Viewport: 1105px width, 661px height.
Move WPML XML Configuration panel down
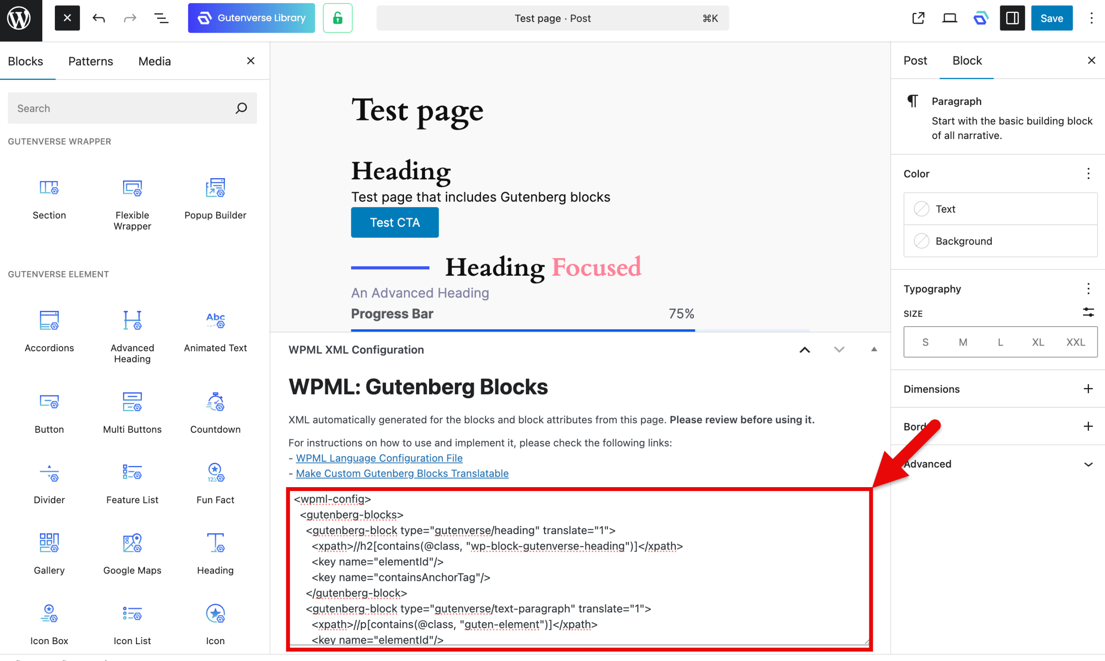(839, 349)
